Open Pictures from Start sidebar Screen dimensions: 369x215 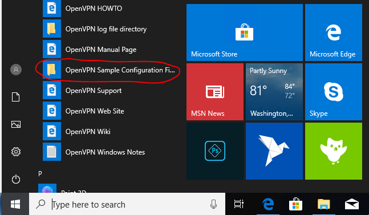tap(16, 124)
